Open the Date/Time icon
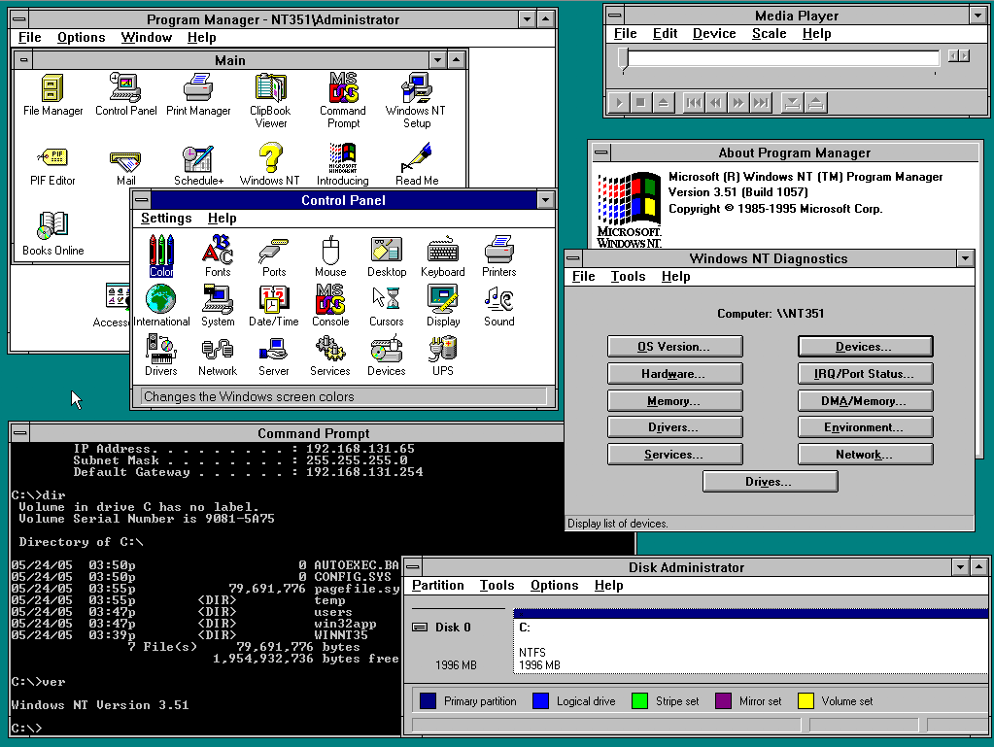 coord(274,300)
